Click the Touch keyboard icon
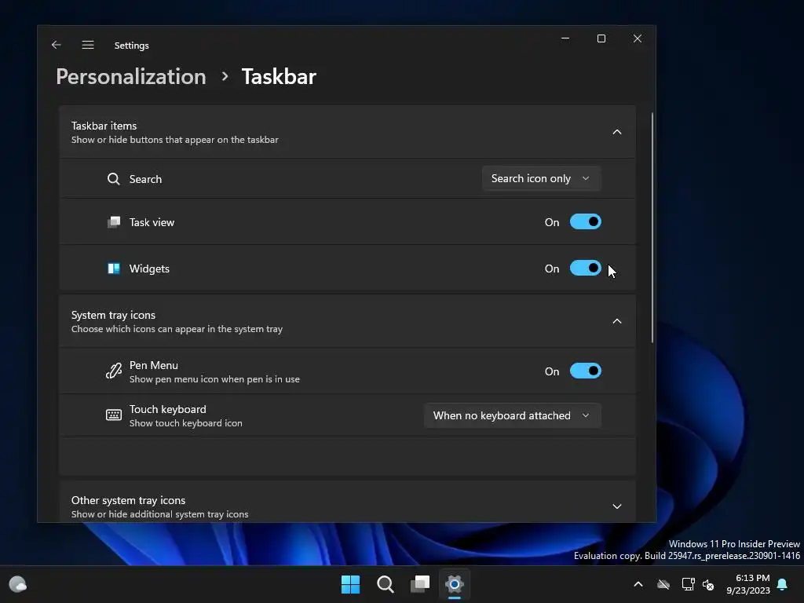Viewport: 804px width, 603px height. [113, 415]
